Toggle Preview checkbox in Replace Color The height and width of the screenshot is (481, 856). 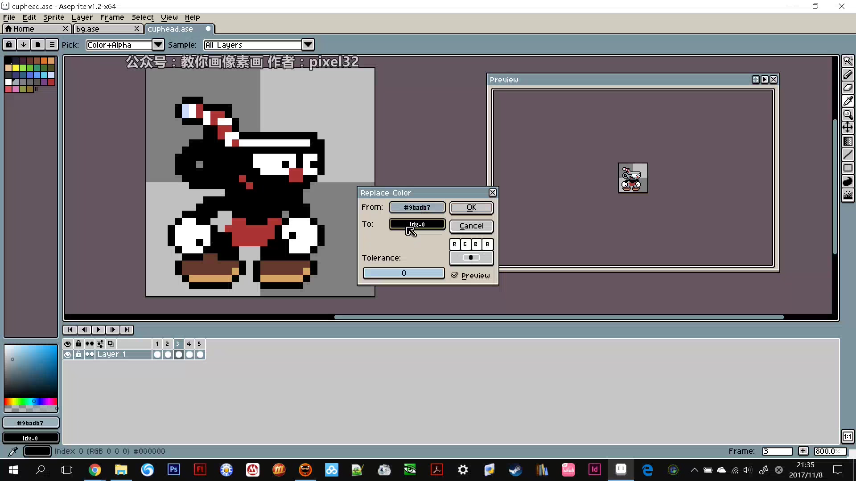(x=454, y=275)
